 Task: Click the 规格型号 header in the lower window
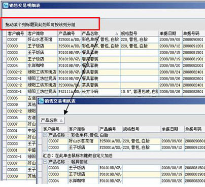tap(141, 129)
